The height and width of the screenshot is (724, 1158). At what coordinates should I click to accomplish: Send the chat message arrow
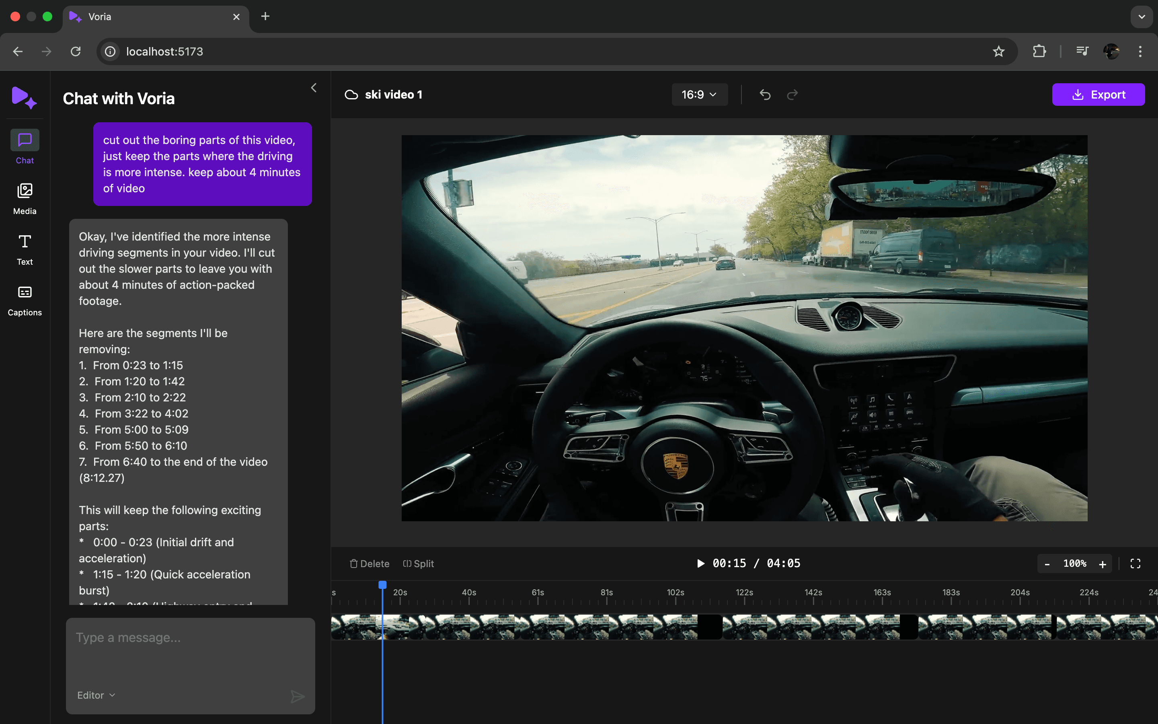[298, 696]
